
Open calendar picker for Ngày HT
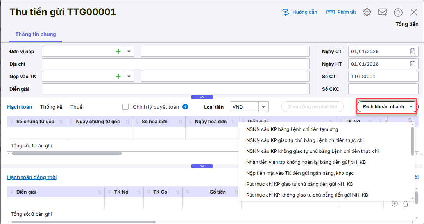pyautogui.click(x=412, y=64)
